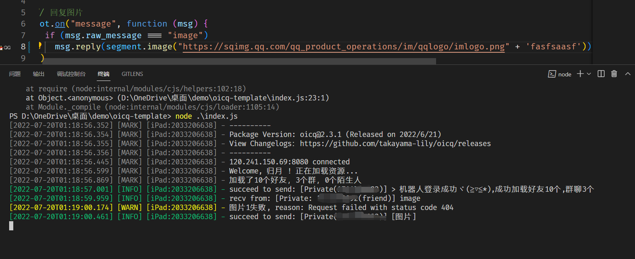Click the lightbulb quick-fix icon on line 8

[40, 46]
